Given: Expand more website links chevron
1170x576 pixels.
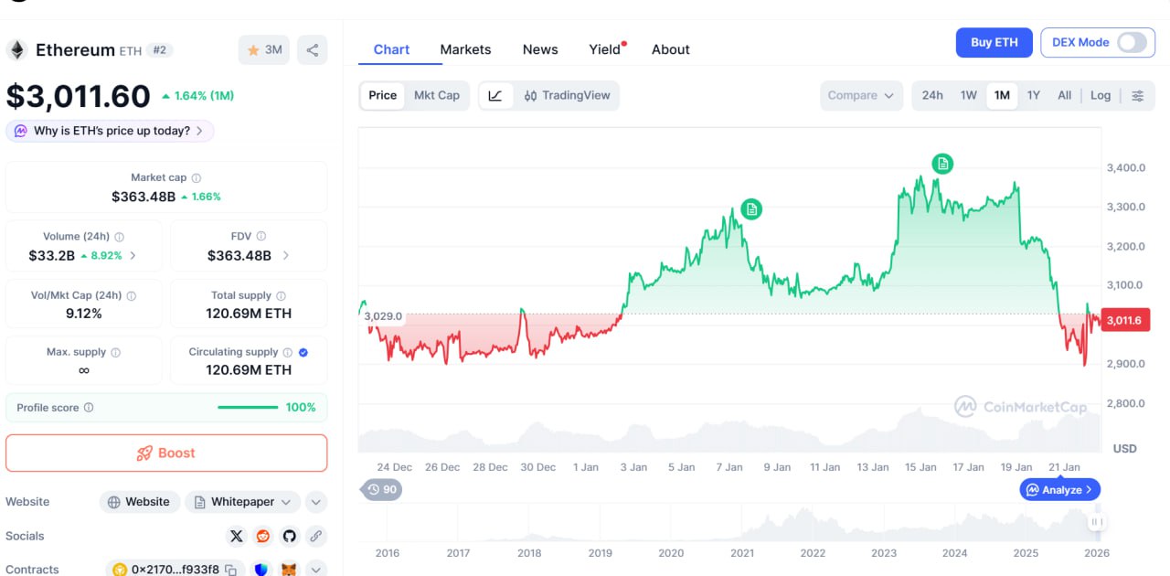Looking at the screenshot, I should [315, 502].
